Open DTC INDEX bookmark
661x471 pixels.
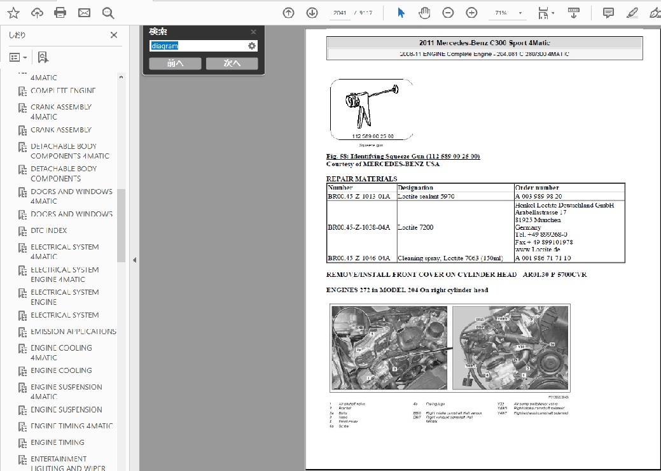(x=48, y=230)
